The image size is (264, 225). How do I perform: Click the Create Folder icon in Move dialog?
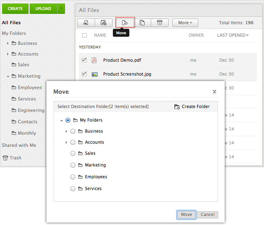pos(177,107)
